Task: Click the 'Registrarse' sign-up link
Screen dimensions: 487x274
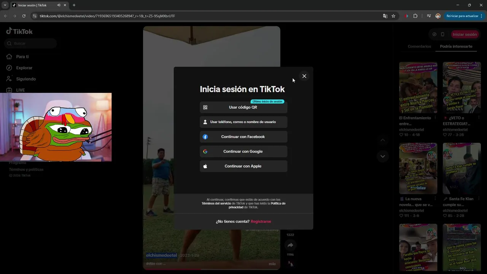Action: click(x=261, y=221)
